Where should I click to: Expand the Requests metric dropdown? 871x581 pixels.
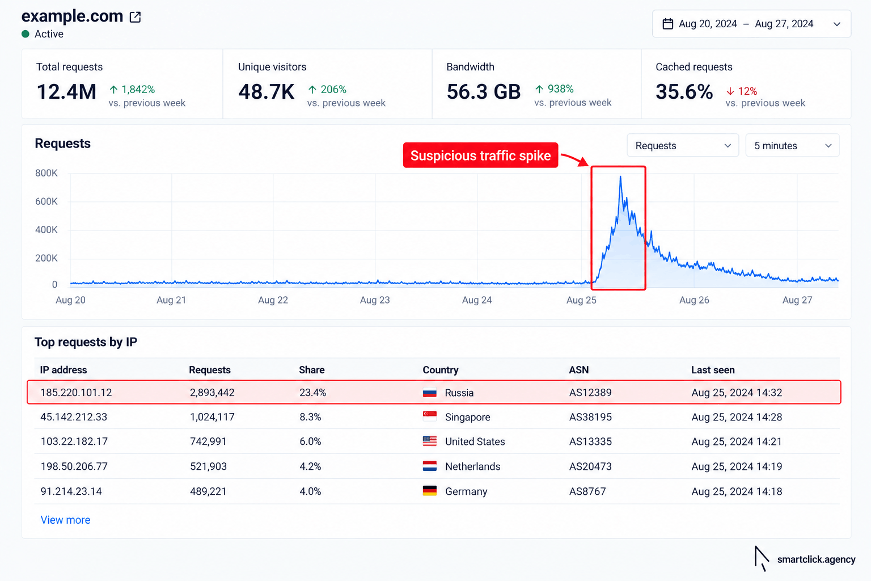coord(683,146)
